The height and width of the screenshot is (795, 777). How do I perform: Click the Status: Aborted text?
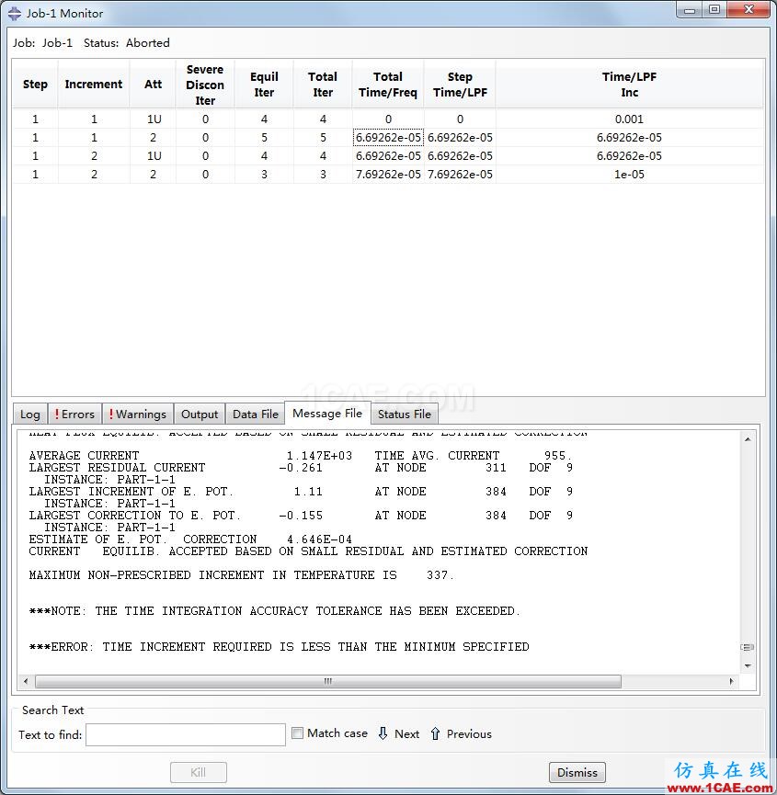pos(127,42)
